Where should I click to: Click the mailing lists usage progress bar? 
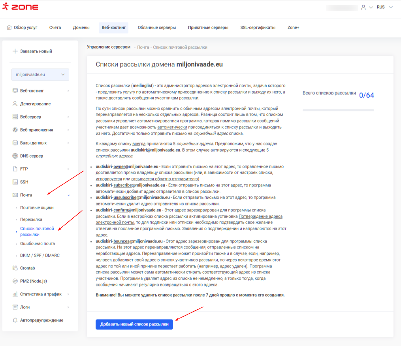tap(338, 110)
